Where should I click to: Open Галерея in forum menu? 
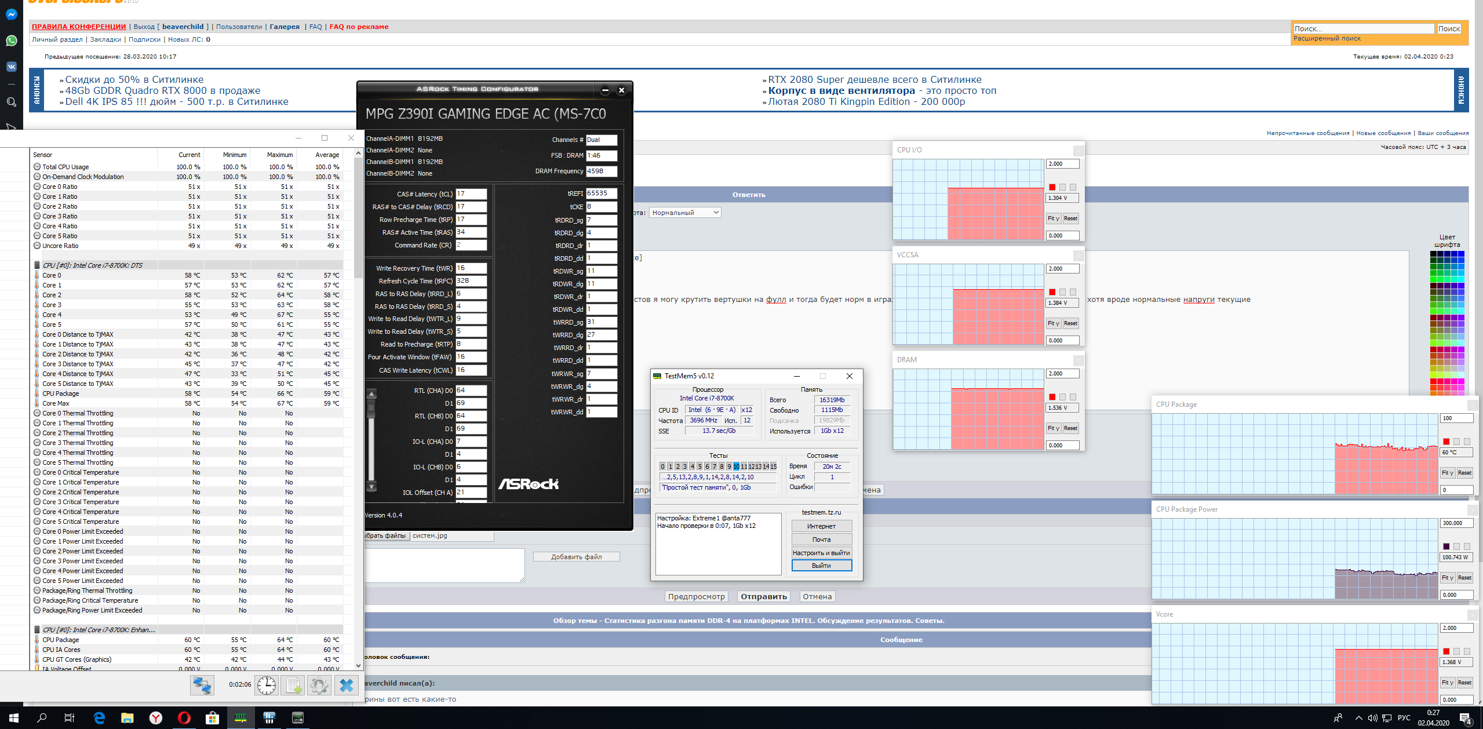285,27
